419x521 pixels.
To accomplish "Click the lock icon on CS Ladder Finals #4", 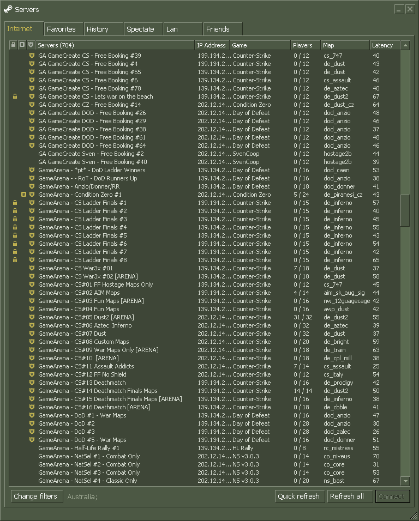I will [15, 227].
